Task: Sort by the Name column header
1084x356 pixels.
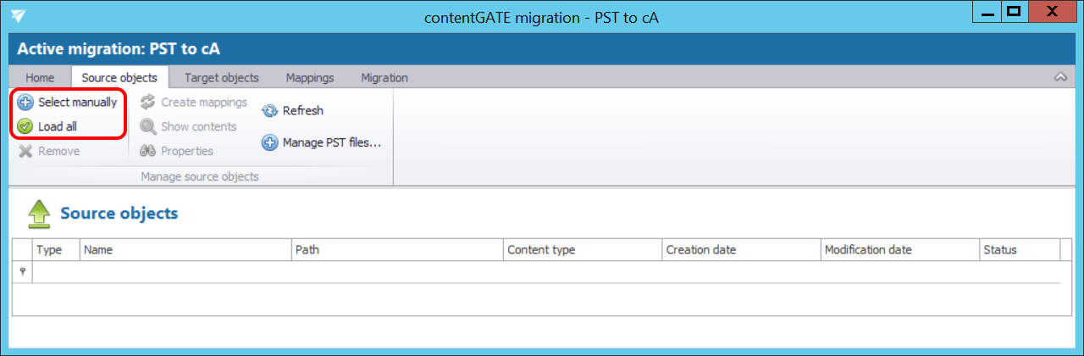Action: [185, 250]
